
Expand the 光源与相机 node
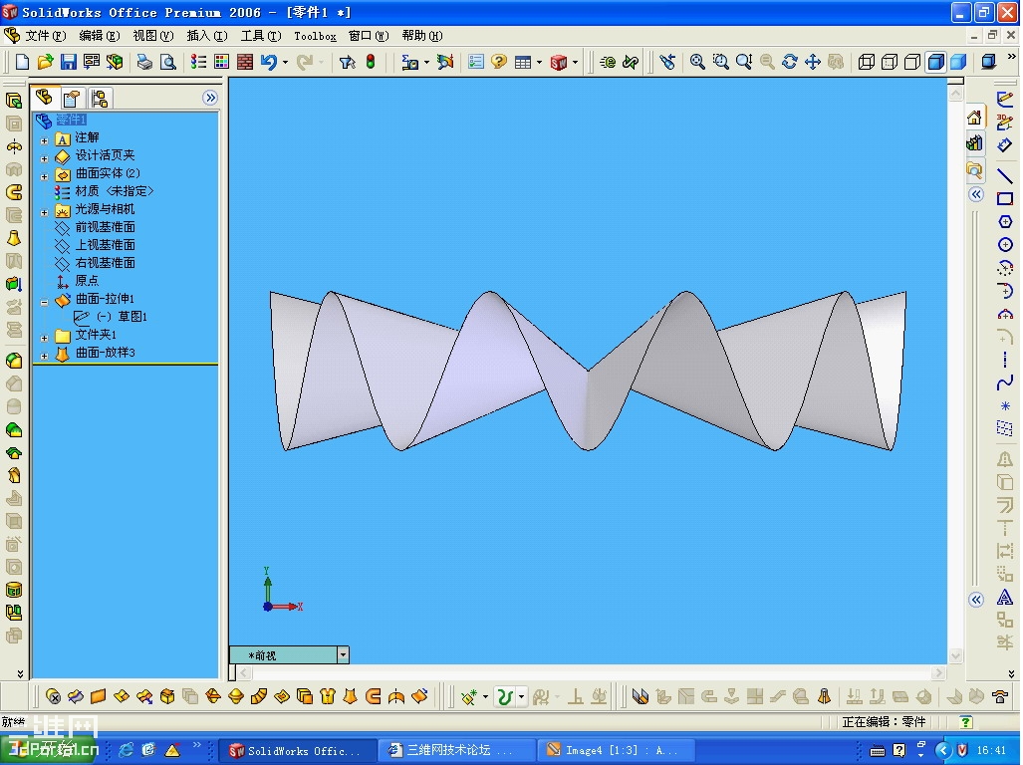45,212
